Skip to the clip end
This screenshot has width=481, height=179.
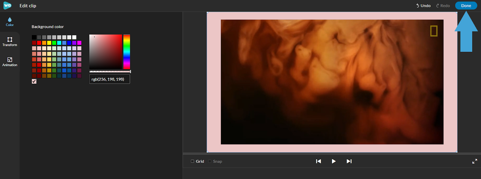click(x=349, y=161)
